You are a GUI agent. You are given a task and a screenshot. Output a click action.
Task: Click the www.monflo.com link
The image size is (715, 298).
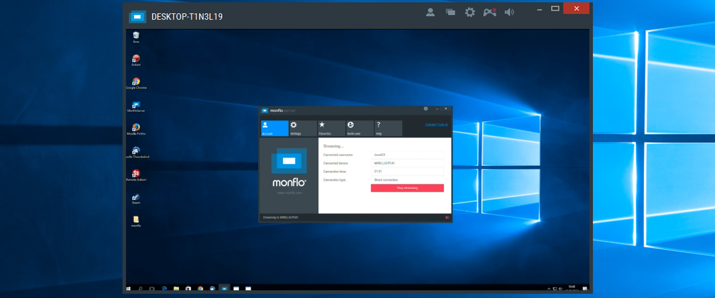(x=290, y=193)
